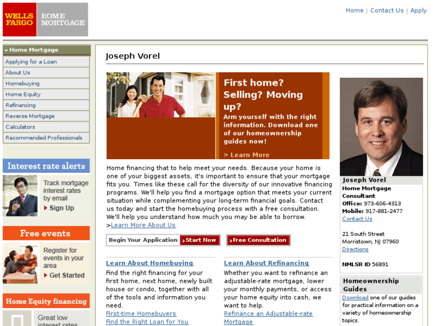This screenshot has height=326, width=435.
Task: Open Refinancing from sidebar menu
Action: [46, 105]
